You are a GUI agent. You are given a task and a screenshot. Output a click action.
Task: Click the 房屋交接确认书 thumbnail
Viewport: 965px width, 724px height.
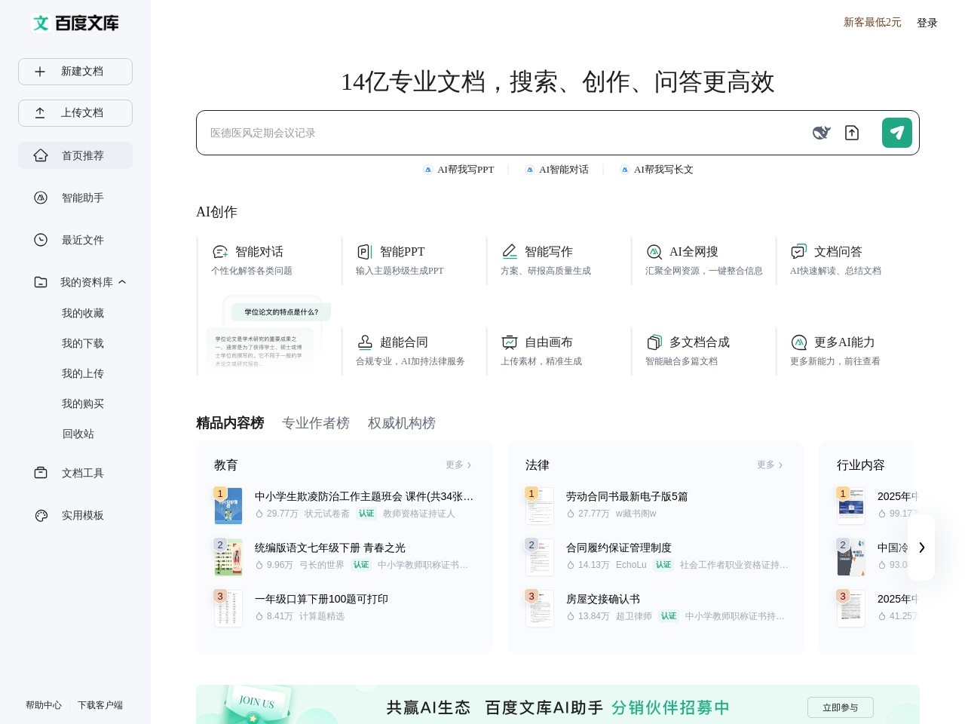540,609
